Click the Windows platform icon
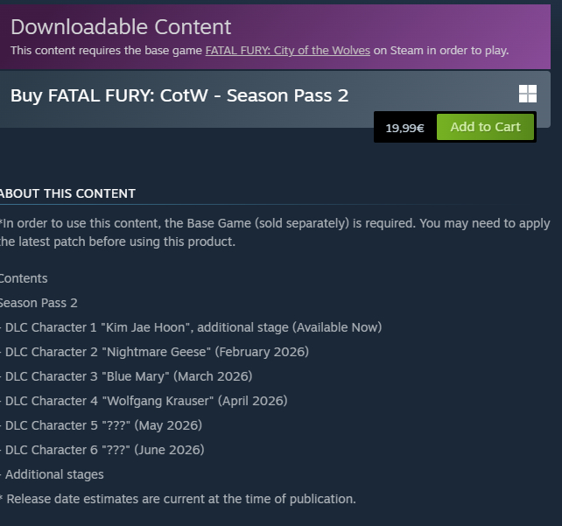This screenshot has width=562, height=526. (x=527, y=95)
